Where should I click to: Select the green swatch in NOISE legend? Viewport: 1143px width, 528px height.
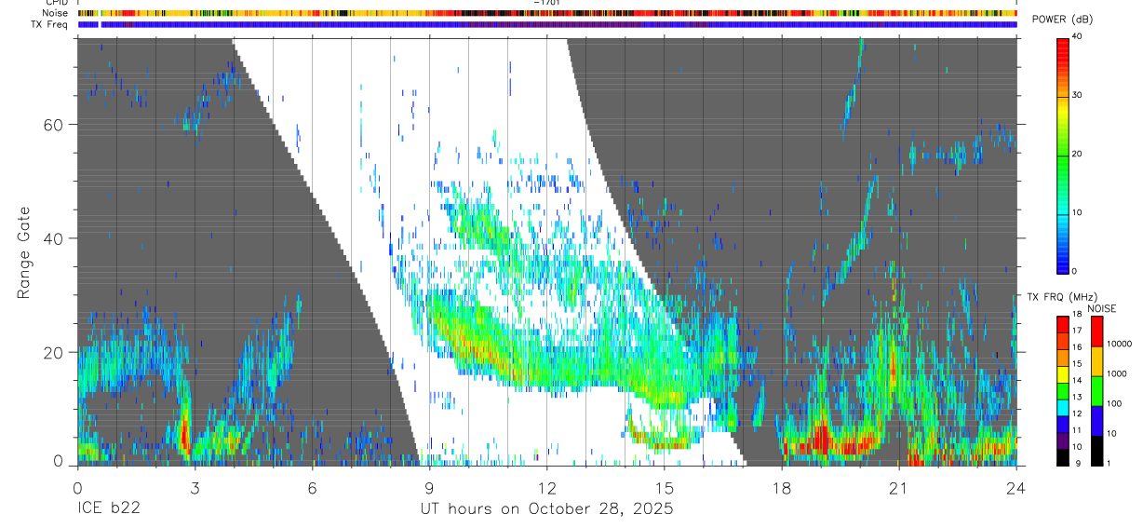[1096, 391]
